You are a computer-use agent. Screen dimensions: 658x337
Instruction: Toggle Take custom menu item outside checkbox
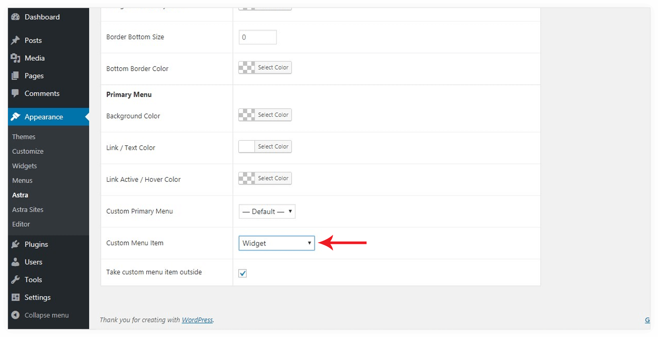tap(243, 273)
